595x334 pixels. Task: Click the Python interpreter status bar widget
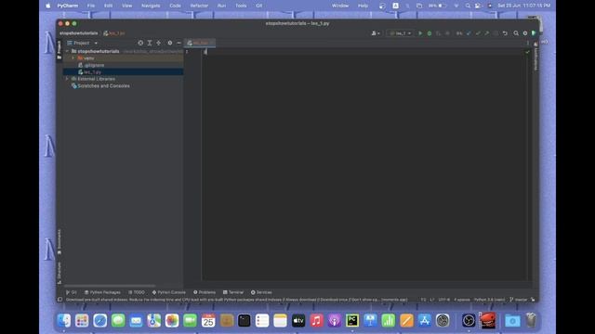tap(489, 300)
